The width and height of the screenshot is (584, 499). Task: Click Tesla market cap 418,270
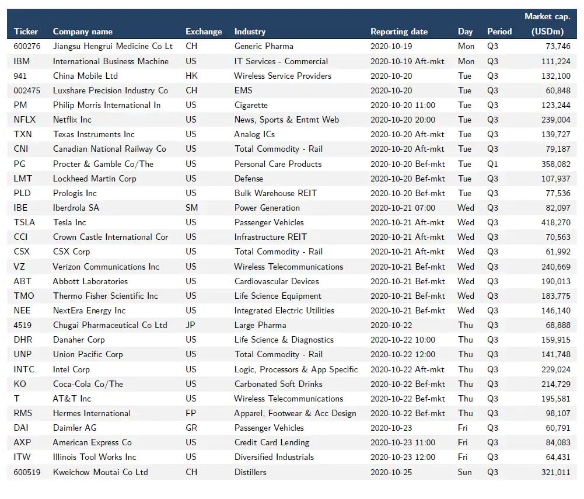click(555, 222)
